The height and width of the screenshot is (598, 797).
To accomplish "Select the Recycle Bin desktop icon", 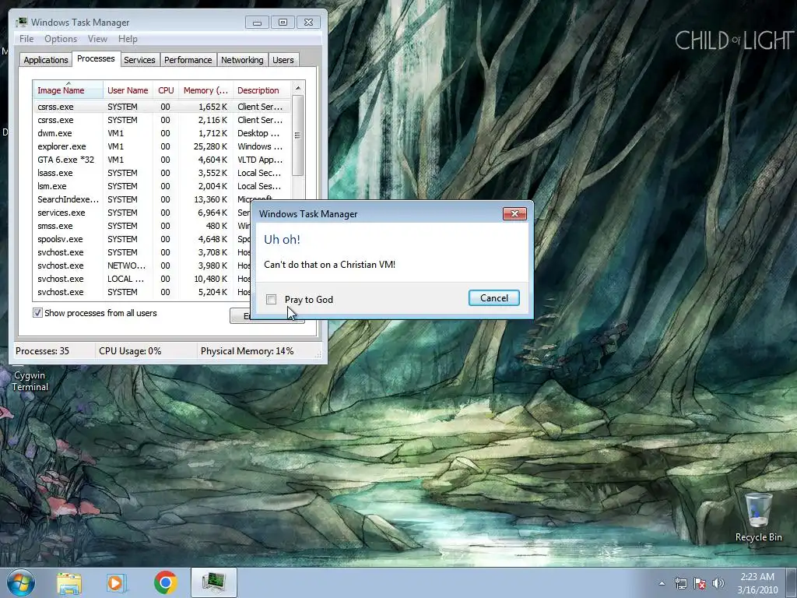I will [x=758, y=517].
